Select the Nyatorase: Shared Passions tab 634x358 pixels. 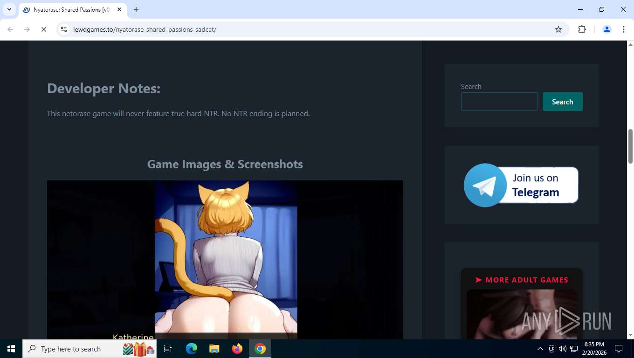pyautogui.click(x=72, y=9)
